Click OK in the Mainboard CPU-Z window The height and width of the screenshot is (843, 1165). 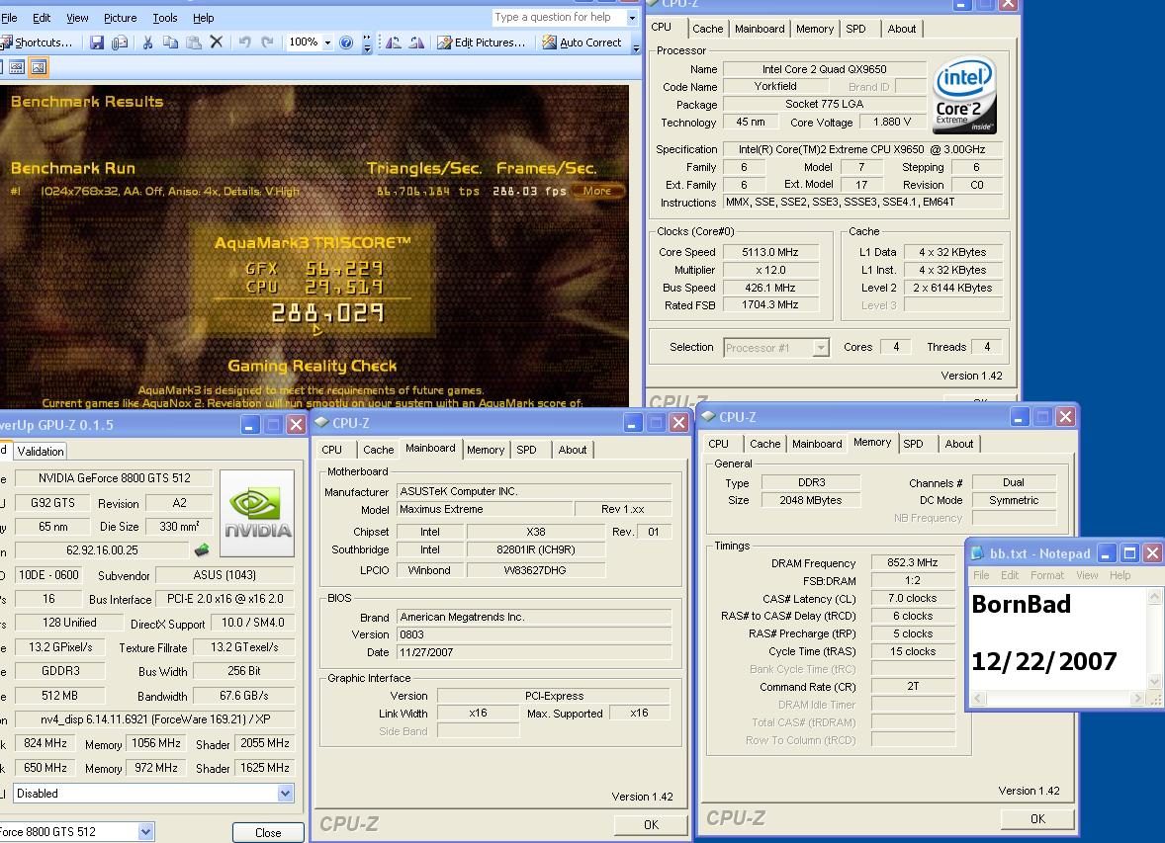[651, 824]
